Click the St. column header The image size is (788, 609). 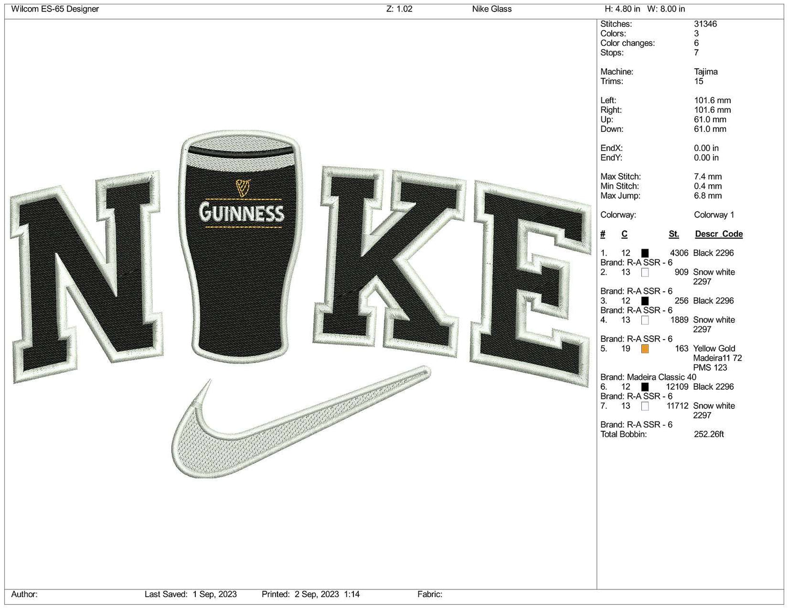tap(673, 234)
